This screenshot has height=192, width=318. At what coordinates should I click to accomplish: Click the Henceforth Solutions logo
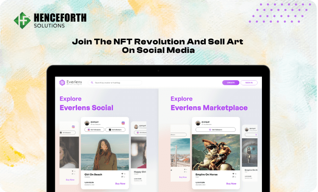[x=50, y=20]
